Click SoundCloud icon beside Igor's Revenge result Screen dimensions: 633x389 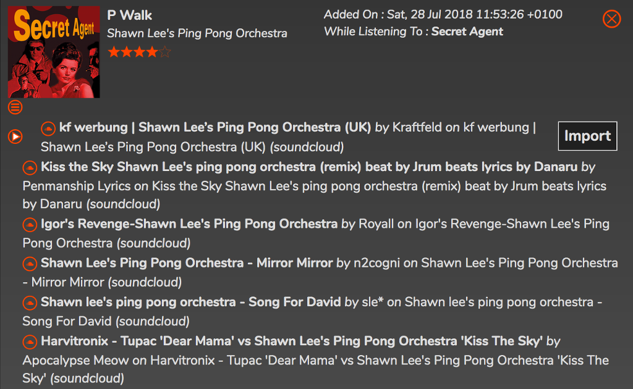pos(30,225)
